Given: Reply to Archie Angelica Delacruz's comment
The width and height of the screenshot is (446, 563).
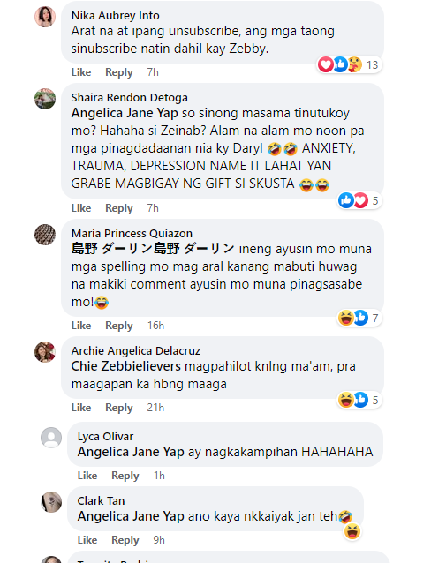Looking at the screenshot, I should (119, 408).
